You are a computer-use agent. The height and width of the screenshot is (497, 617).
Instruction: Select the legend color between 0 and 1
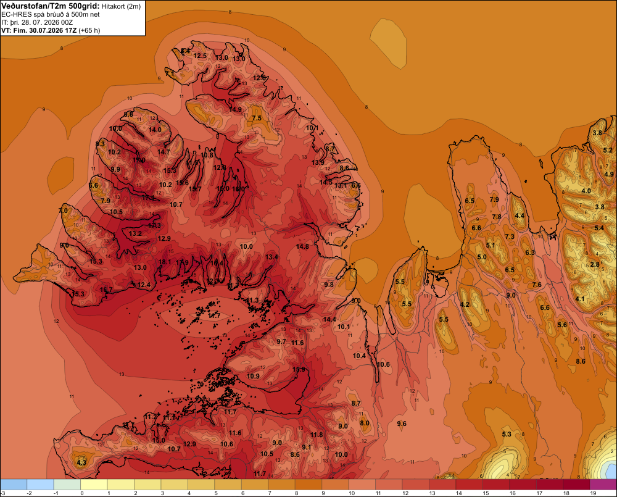pos(94,485)
